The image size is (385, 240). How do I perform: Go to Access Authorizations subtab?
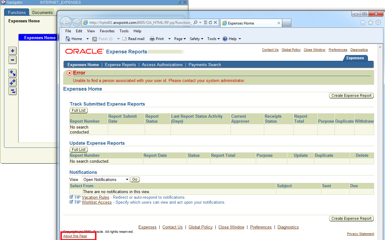(x=162, y=65)
